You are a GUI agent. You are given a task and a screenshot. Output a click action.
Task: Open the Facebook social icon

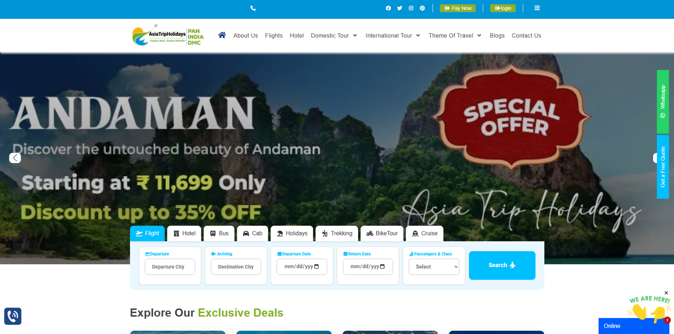388,8
